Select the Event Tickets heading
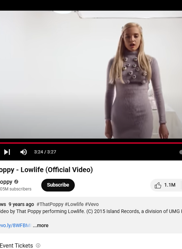This screenshot has height=249, width=182. pos(16,245)
